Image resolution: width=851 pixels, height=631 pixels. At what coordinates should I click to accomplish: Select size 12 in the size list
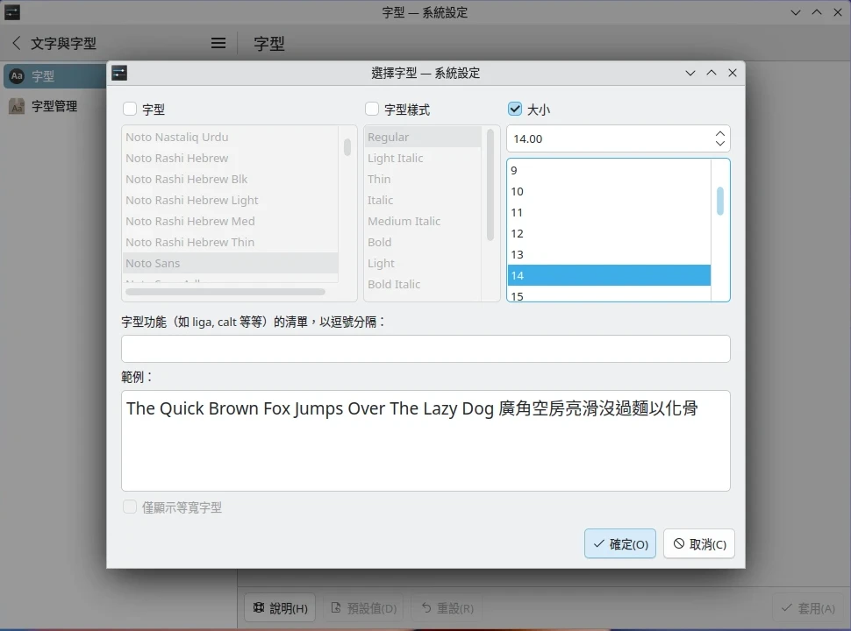[518, 233]
